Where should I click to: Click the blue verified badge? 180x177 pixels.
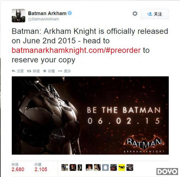(x=70, y=13)
